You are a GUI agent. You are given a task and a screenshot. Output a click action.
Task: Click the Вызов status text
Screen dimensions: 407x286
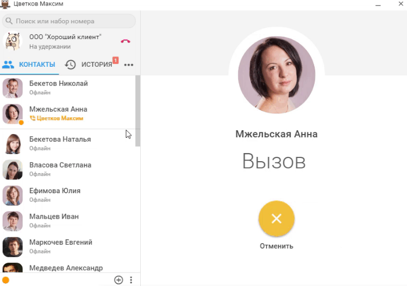click(274, 161)
